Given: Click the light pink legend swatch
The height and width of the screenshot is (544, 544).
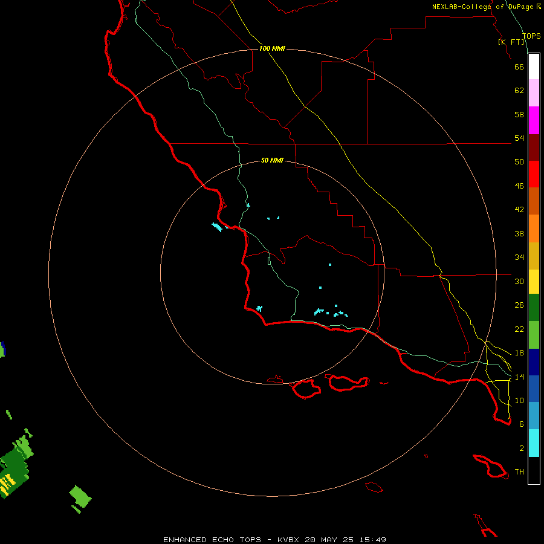Looking at the screenshot, I should pos(534,93).
